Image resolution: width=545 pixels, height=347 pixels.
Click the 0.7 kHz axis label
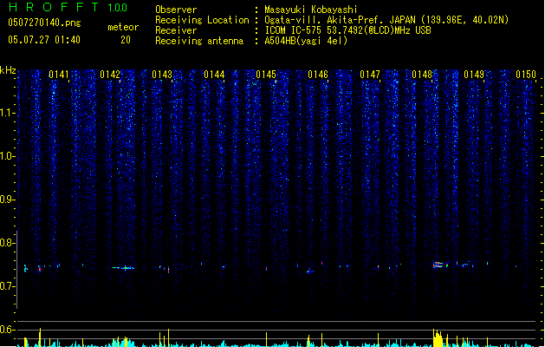[6, 286]
